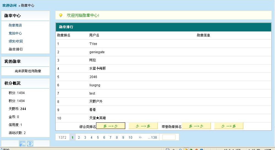
Task: Go to page 4 of rankings
Action: [91, 137]
